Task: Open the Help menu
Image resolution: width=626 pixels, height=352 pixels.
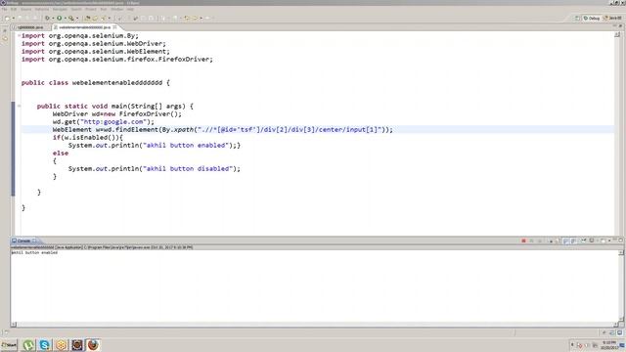Action: coord(130,9)
